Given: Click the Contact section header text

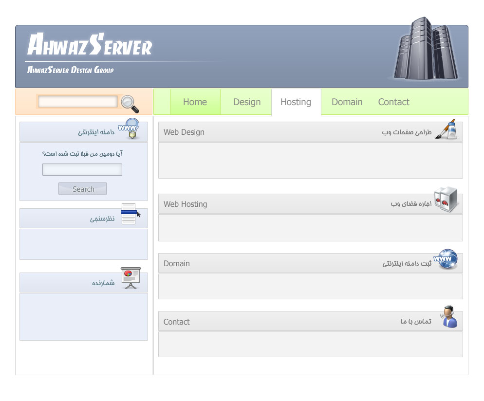Looking at the screenshot, I should click(177, 322).
